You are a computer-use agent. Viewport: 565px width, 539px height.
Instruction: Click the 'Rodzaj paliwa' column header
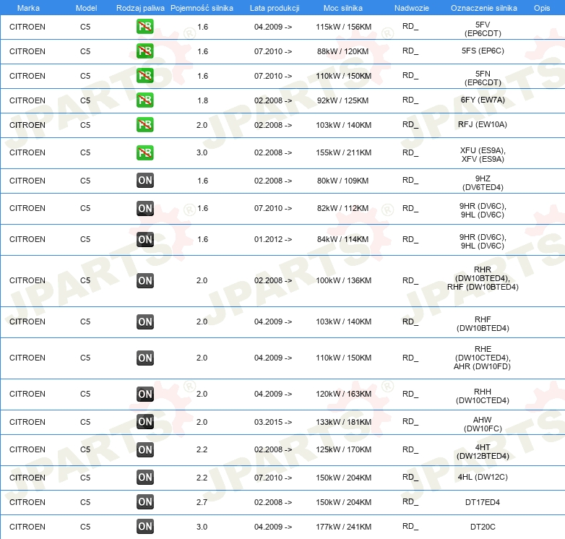139,7
